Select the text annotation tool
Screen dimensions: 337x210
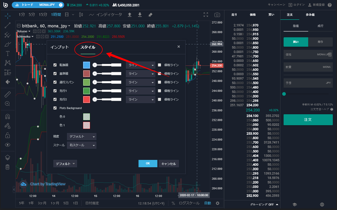pos(8,53)
